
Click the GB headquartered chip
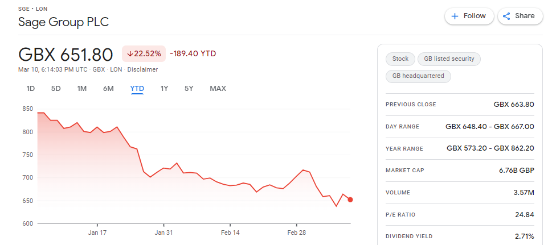(x=418, y=76)
